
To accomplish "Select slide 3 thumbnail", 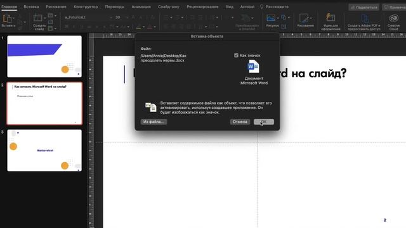I will (44, 151).
